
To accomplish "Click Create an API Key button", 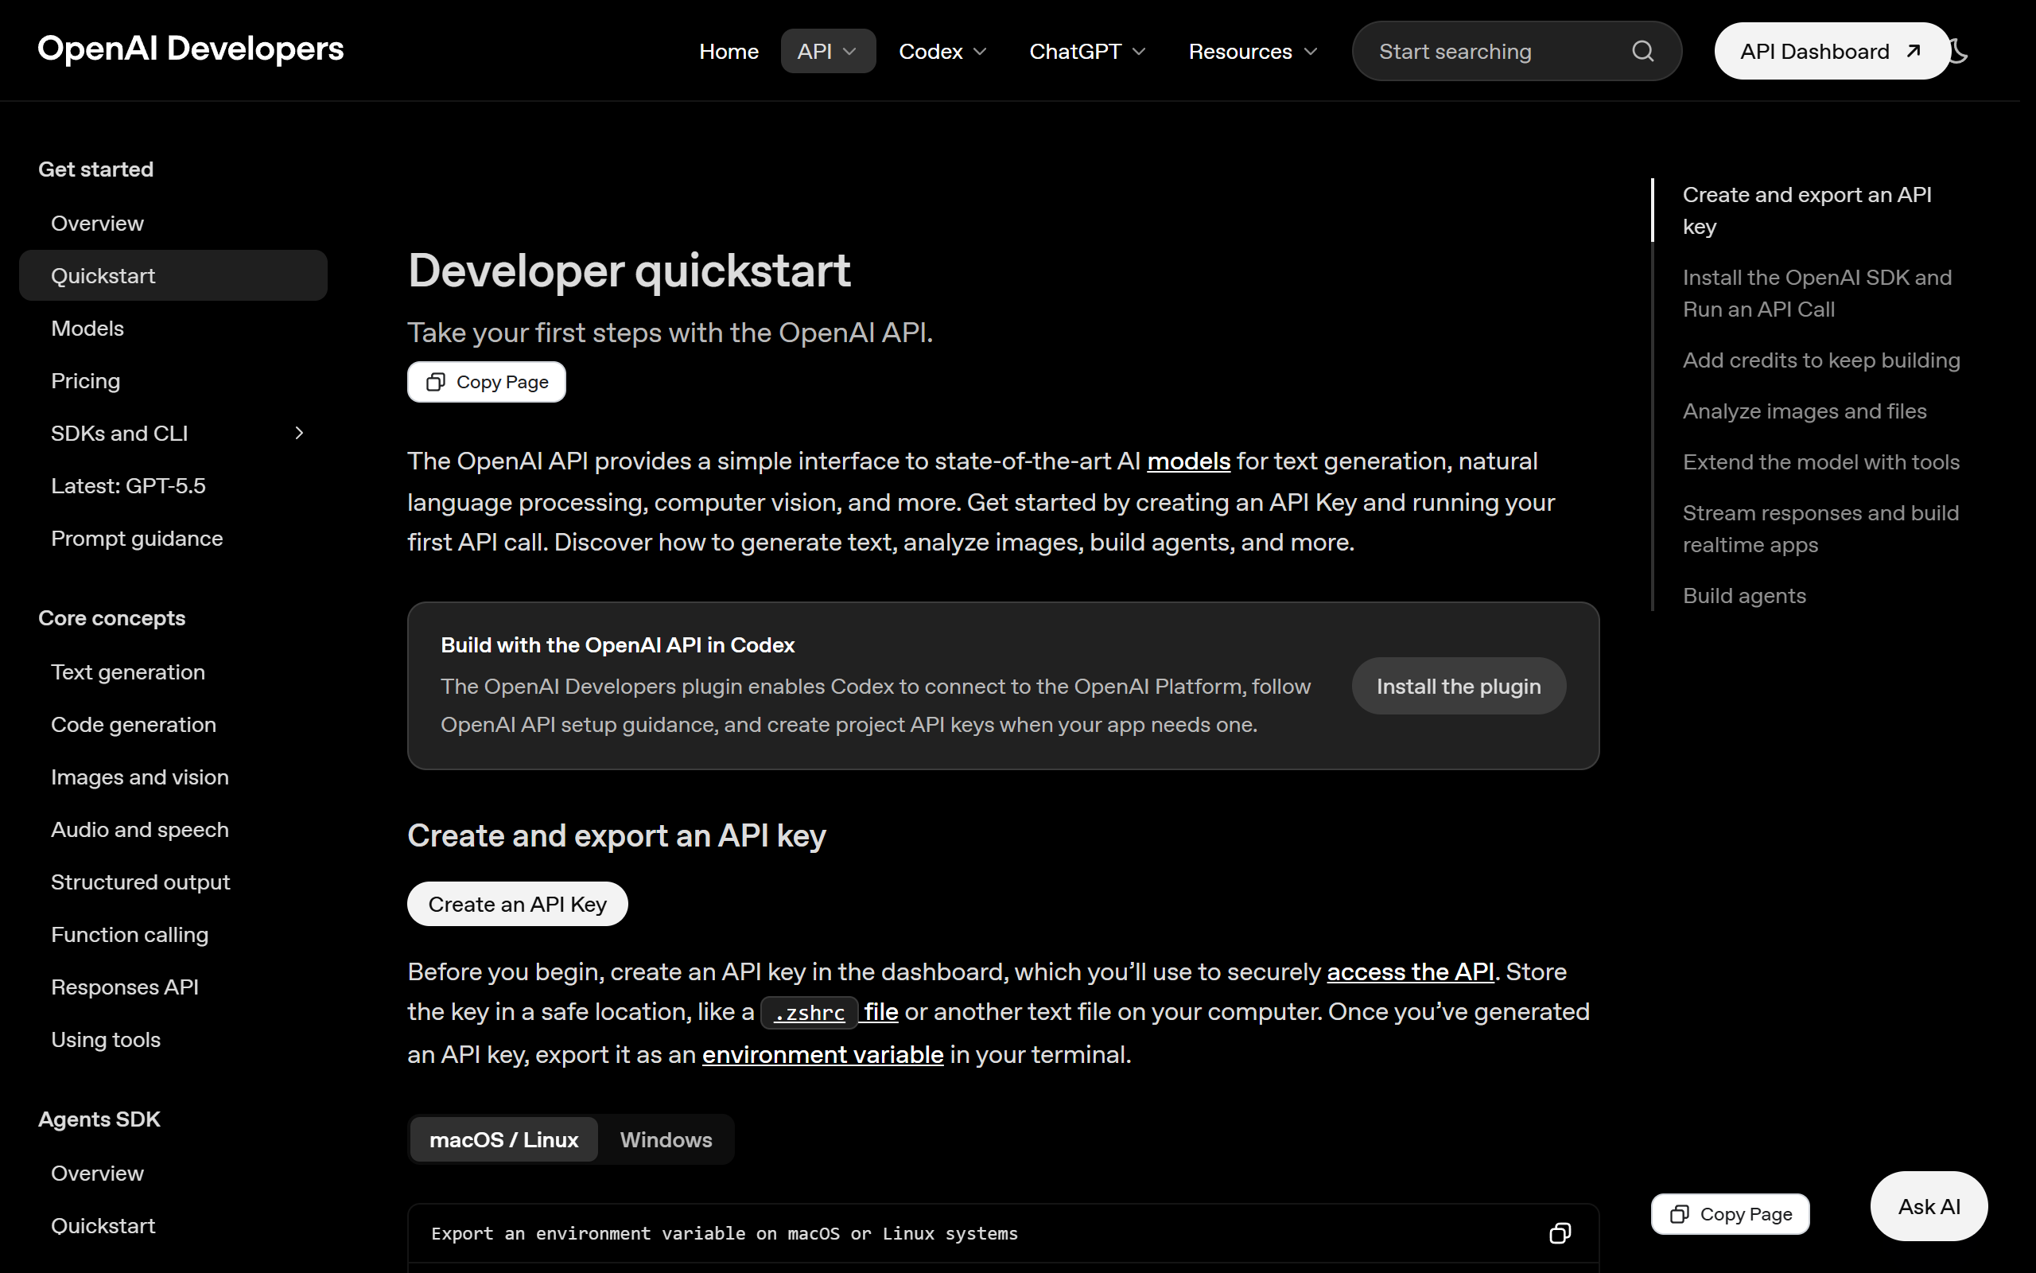I will [518, 905].
